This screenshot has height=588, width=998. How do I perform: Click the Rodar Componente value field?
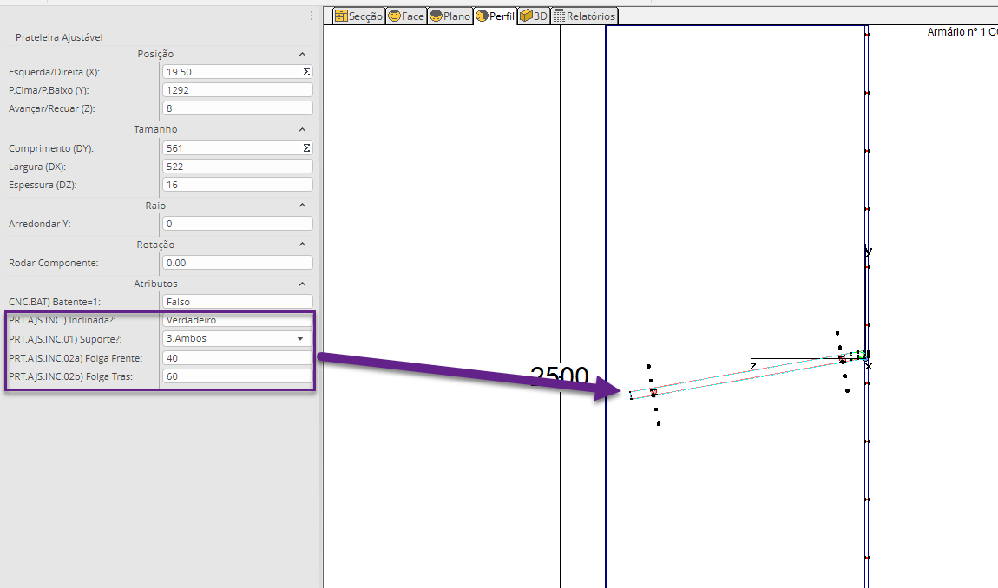tap(238, 262)
